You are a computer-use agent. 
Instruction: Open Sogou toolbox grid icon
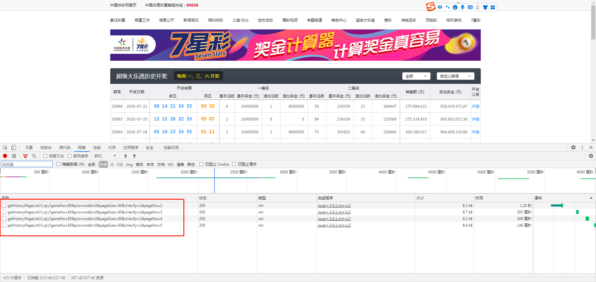point(493,7)
